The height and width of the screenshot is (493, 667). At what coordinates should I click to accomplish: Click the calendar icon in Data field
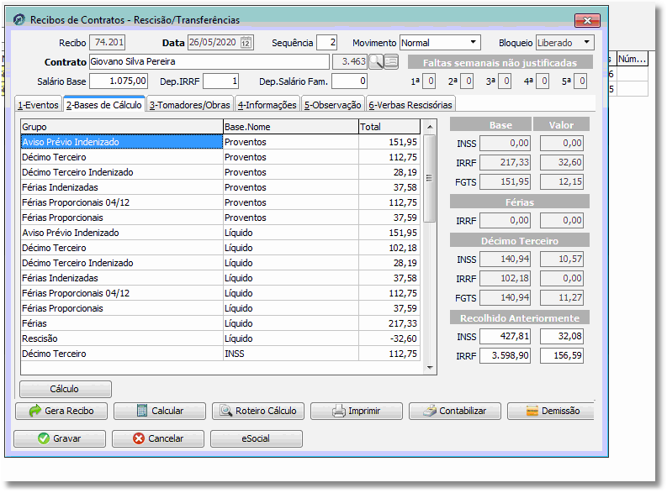click(246, 43)
